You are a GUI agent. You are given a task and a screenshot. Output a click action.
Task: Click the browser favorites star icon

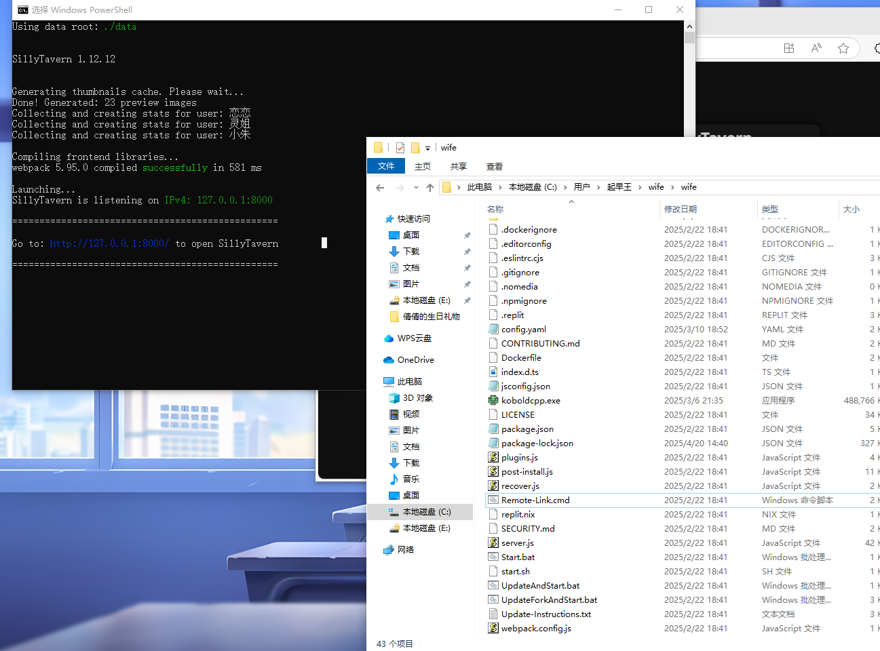click(843, 48)
